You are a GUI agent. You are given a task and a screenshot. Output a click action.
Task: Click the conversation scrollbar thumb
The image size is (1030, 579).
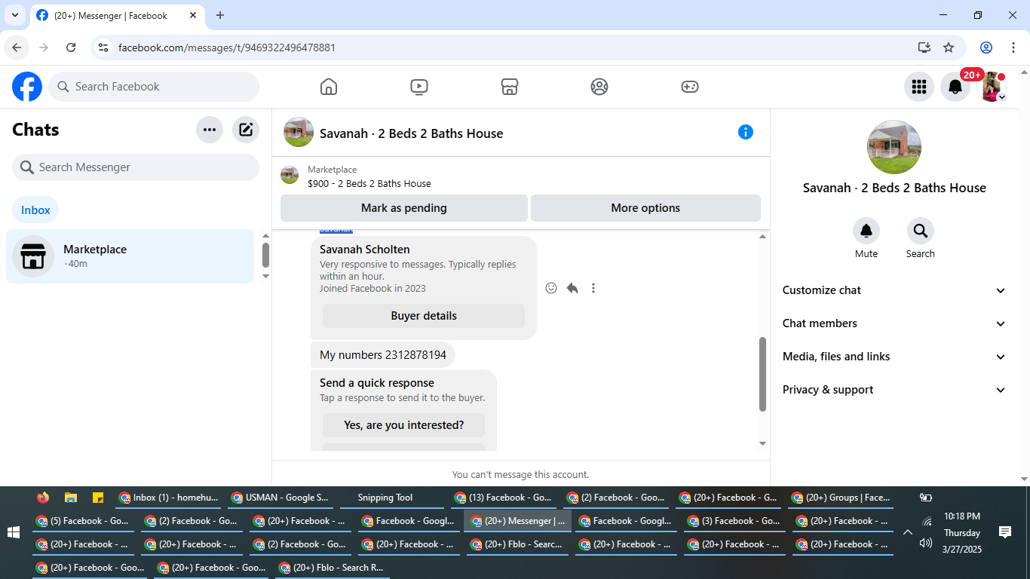(762, 374)
